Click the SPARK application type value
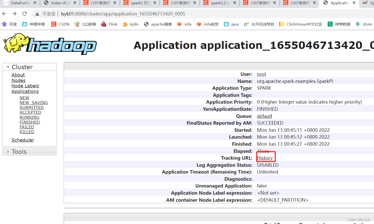This screenshot has height=224, width=374. [x=264, y=88]
